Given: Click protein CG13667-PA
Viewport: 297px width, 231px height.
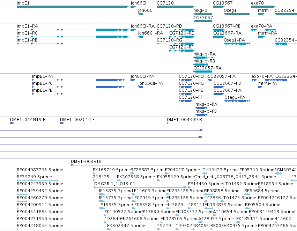Looking at the screenshot, I should [219, 94].
